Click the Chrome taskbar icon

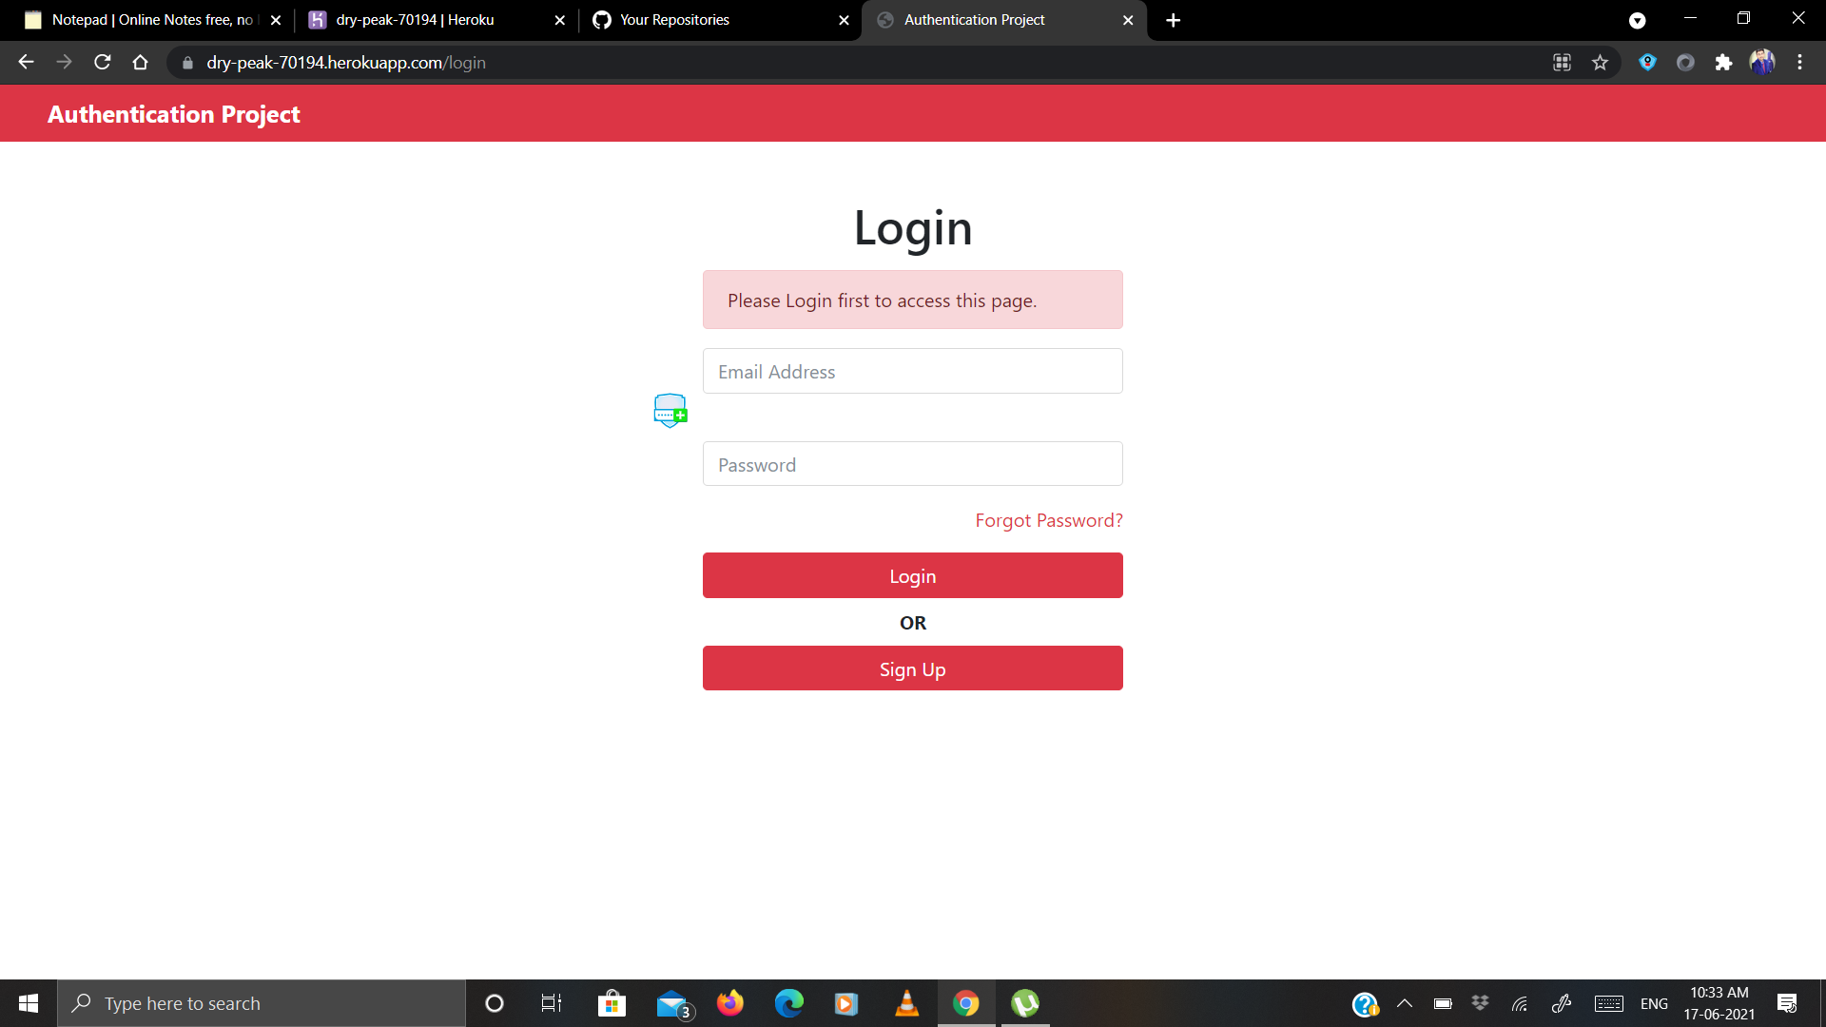(966, 1003)
